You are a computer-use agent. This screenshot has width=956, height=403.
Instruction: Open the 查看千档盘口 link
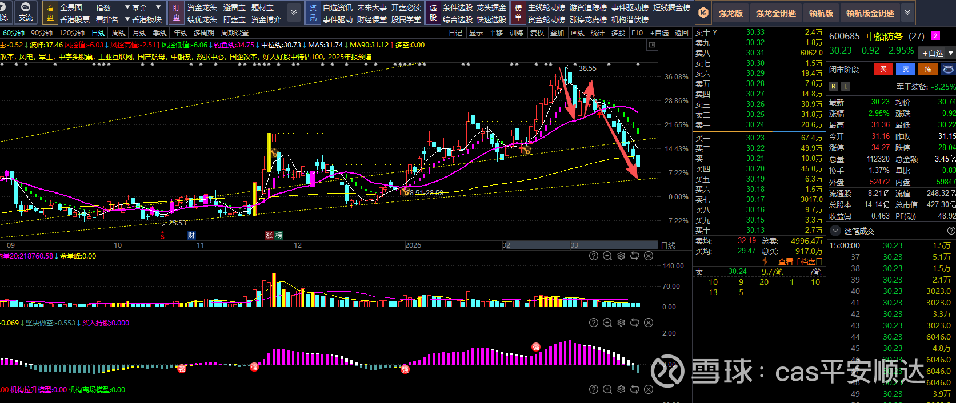(800, 261)
